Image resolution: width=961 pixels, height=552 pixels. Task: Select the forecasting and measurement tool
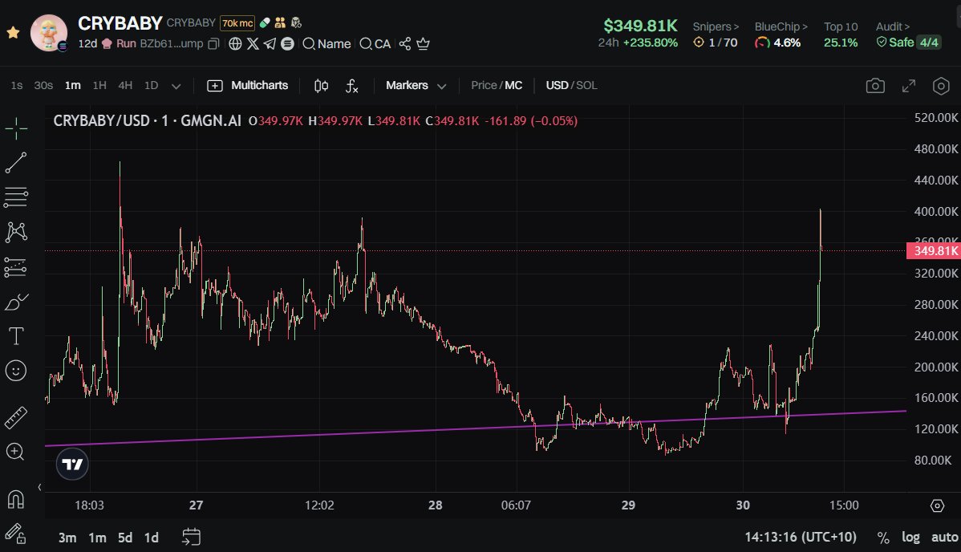[x=16, y=267]
